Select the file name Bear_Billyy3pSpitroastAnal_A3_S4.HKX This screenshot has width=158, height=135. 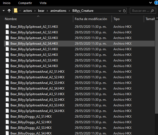pos(38,111)
